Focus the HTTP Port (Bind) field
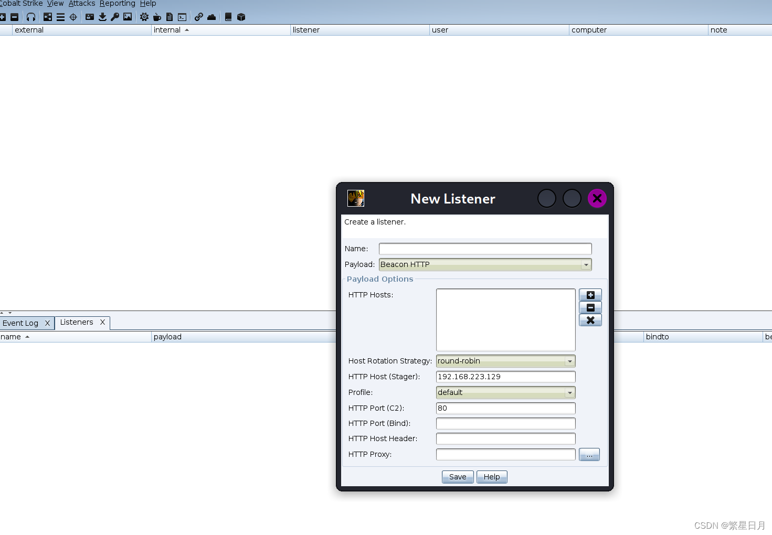 point(505,423)
